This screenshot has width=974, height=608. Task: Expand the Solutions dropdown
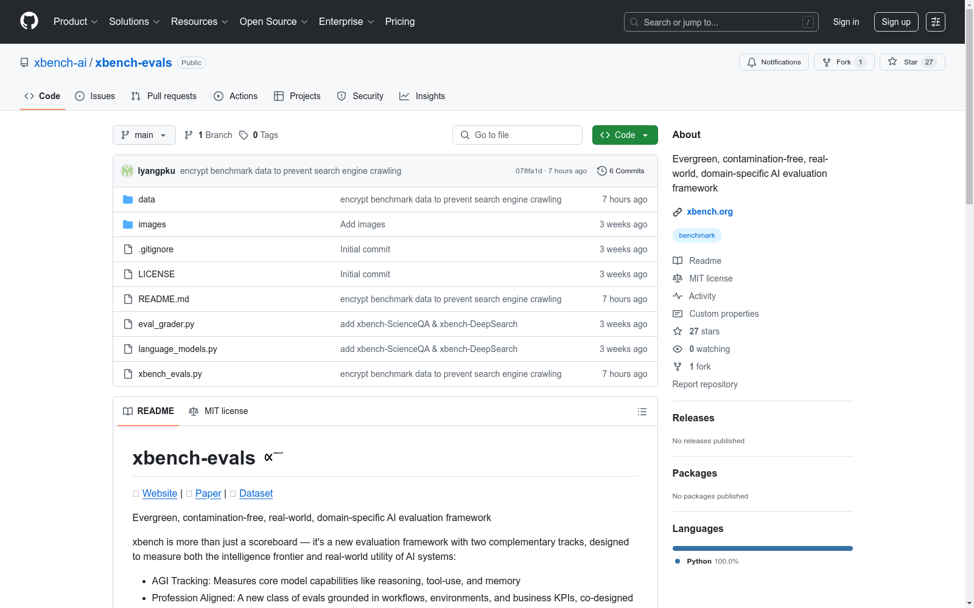[135, 22]
